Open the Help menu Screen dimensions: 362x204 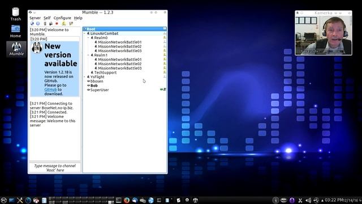[x=78, y=18]
